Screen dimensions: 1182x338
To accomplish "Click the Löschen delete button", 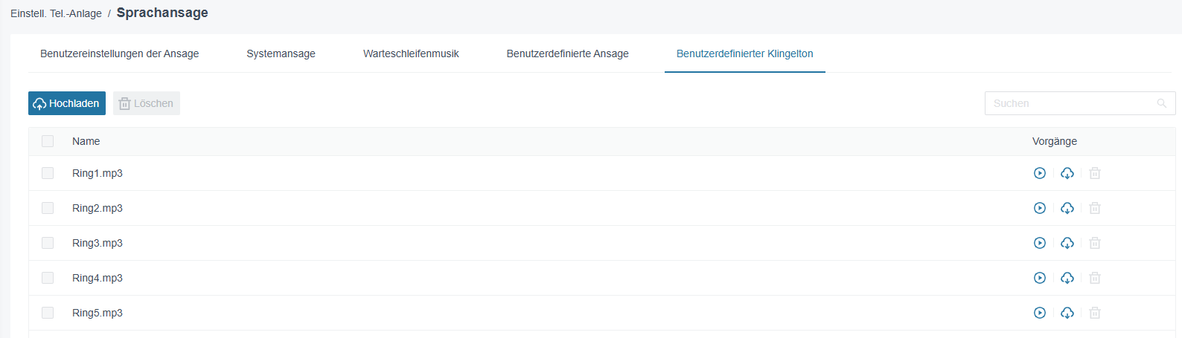I will pyautogui.click(x=147, y=103).
